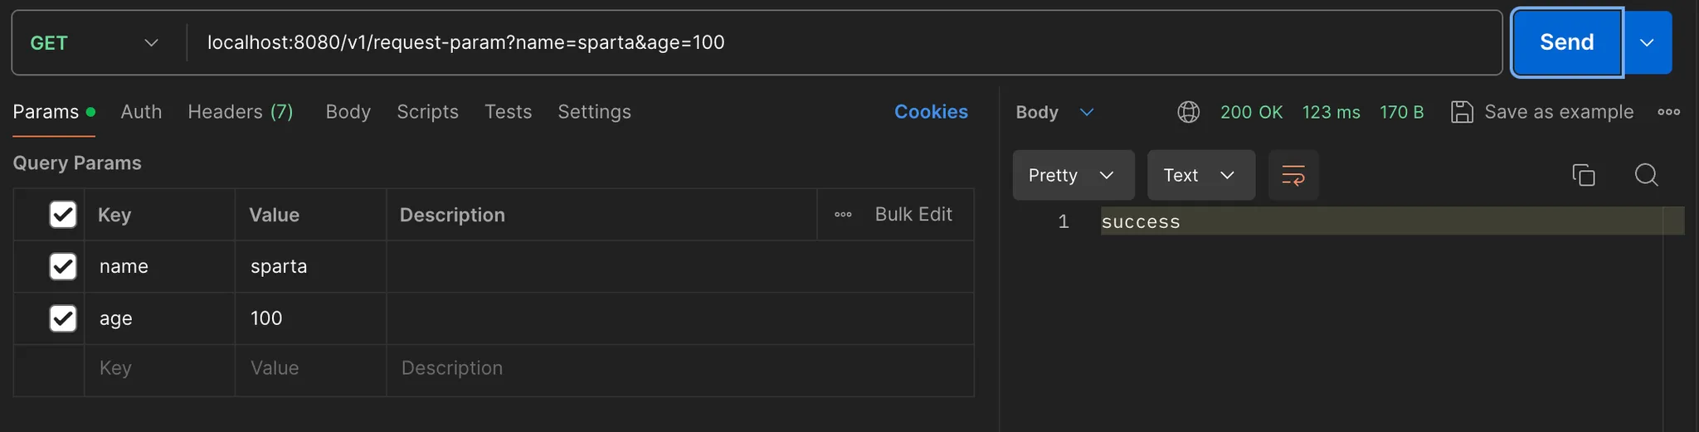Expand the Send button arrow options
The height and width of the screenshot is (432, 1699).
click(x=1648, y=43)
